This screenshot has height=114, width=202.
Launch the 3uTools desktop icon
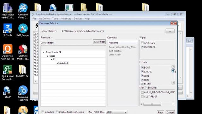tap(8, 30)
